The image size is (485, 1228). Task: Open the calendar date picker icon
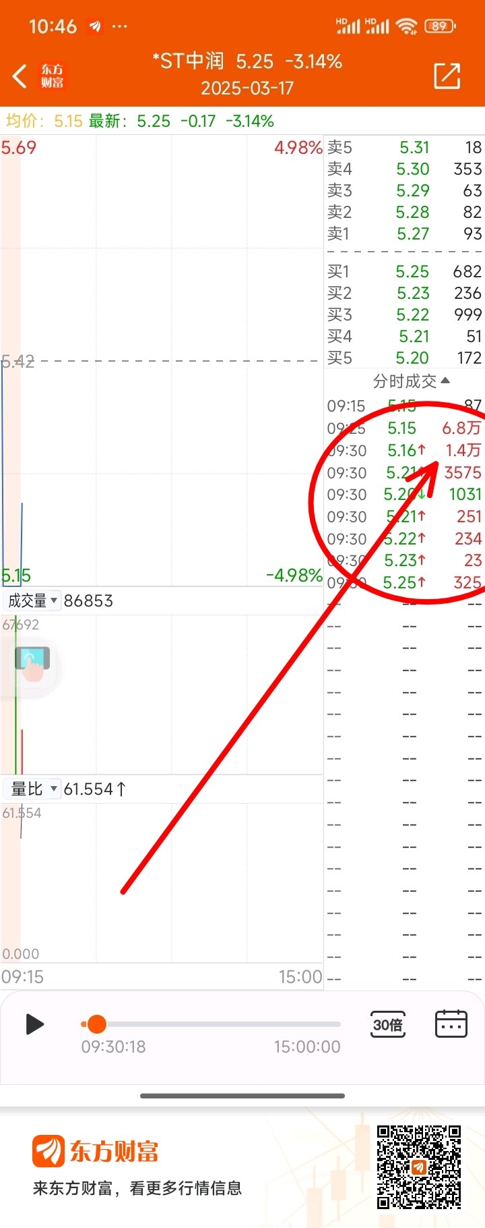pyautogui.click(x=451, y=1024)
